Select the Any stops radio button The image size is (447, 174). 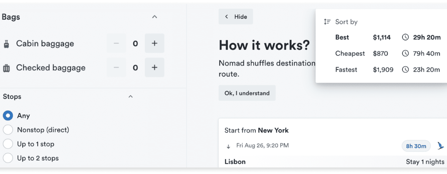pos(8,116)
